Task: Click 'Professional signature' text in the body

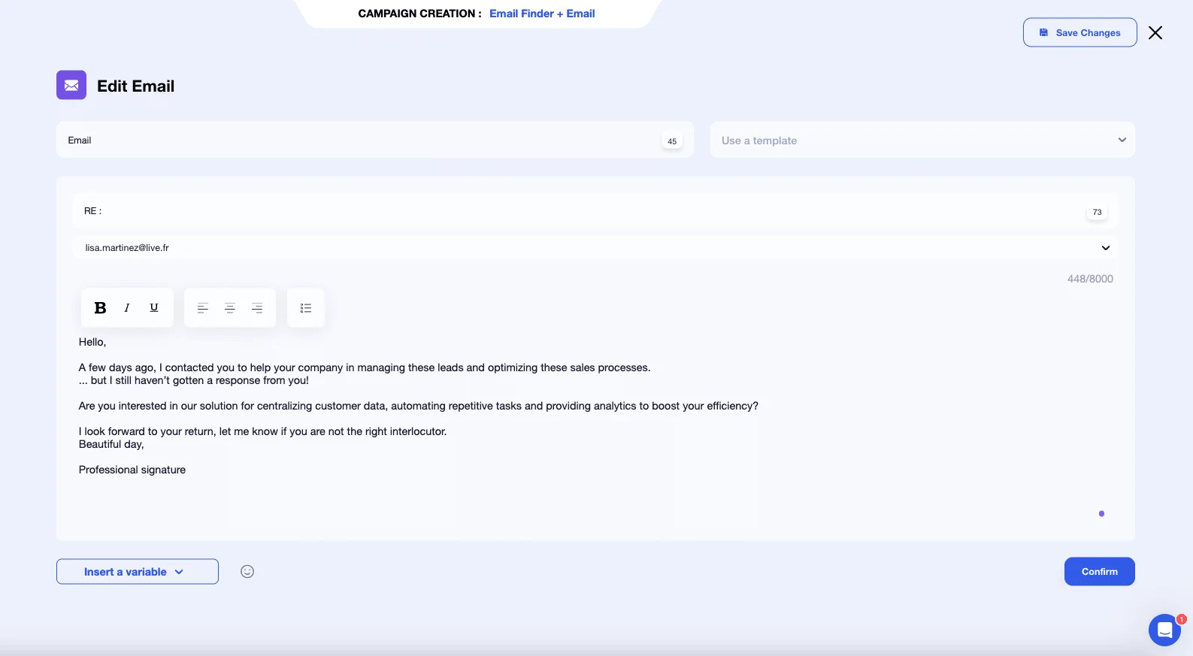Action: tap(132, 470)
